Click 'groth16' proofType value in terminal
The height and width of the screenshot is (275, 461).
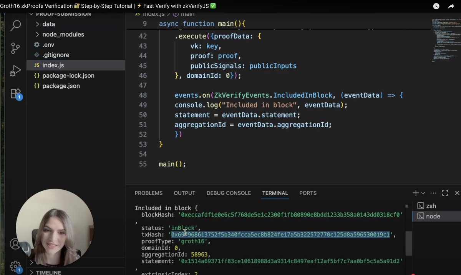(x=193, y=241)
